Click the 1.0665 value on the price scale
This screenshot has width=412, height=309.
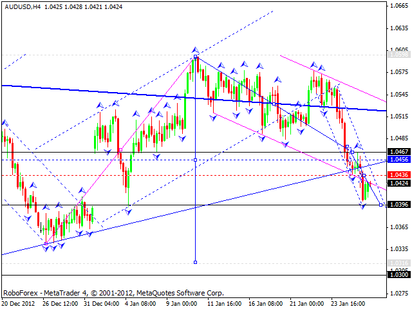pyautogui.click(x=400, y=6)
